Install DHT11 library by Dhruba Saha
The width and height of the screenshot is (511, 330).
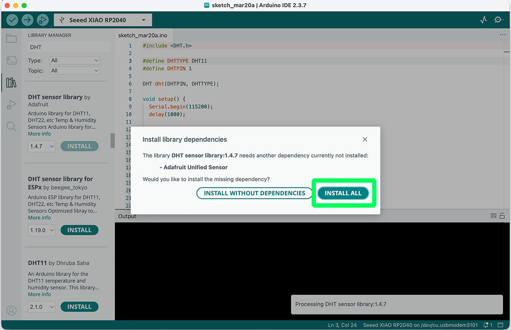[x=80, y=307]
